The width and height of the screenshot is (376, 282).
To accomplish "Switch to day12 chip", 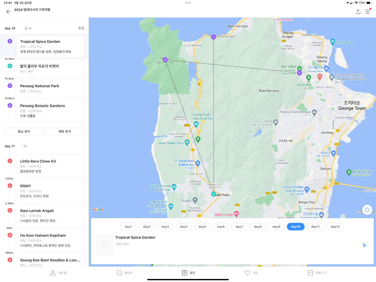I will click(x=335, y=227).
